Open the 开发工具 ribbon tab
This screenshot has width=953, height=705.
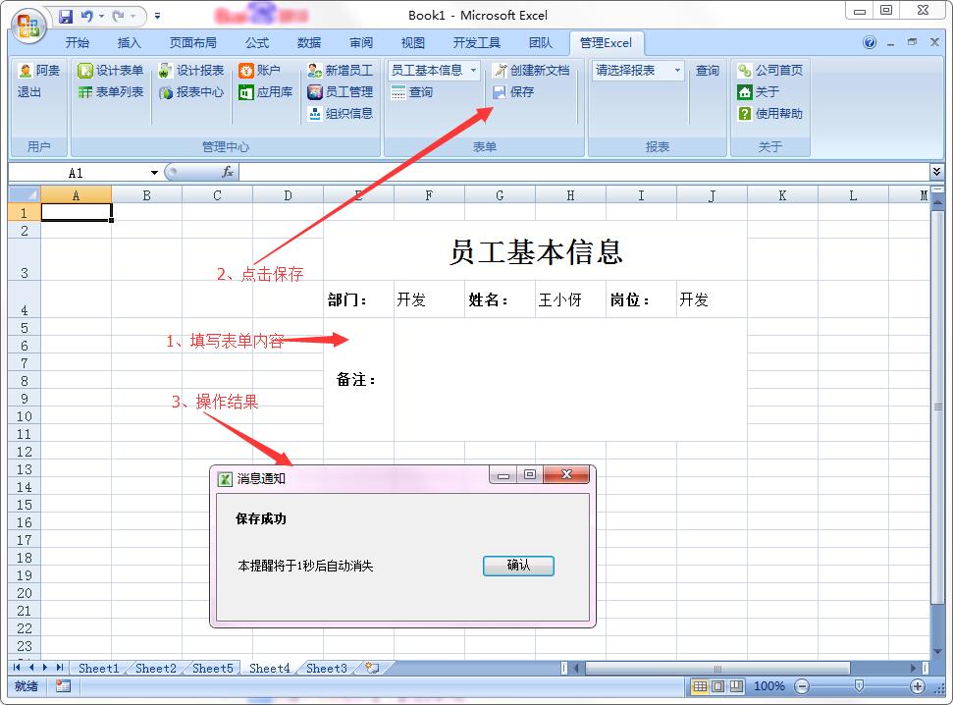[x=477, y=42]
